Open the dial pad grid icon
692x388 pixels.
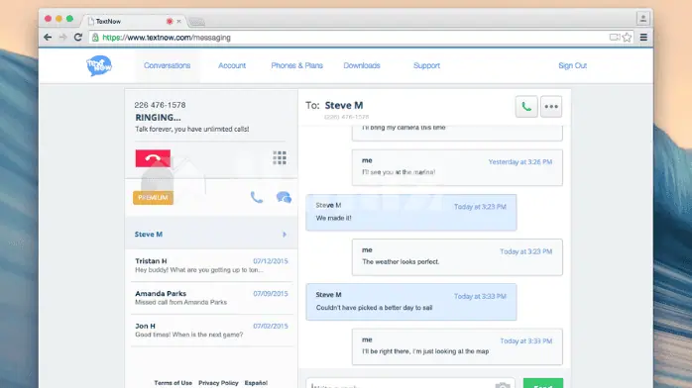(280, 157)
